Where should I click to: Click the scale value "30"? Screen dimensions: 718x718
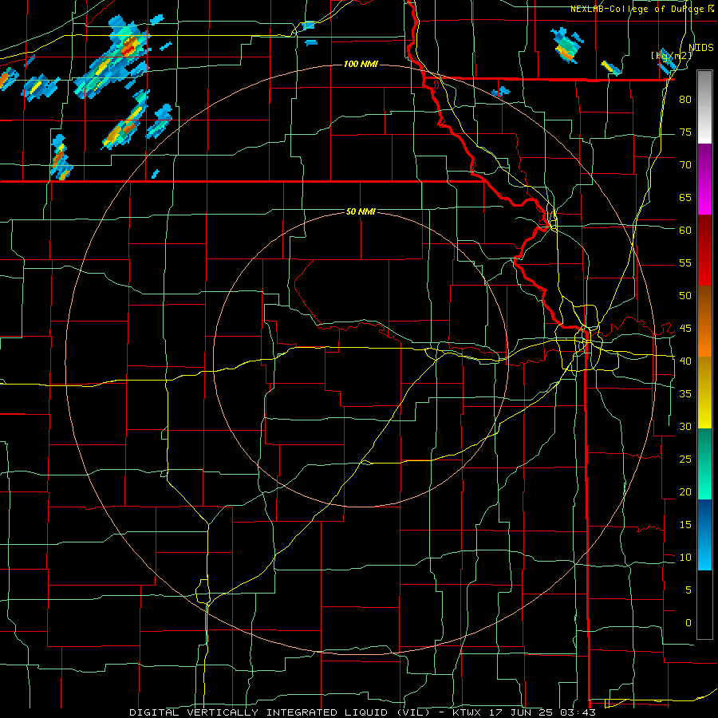[x=685, y=426]
